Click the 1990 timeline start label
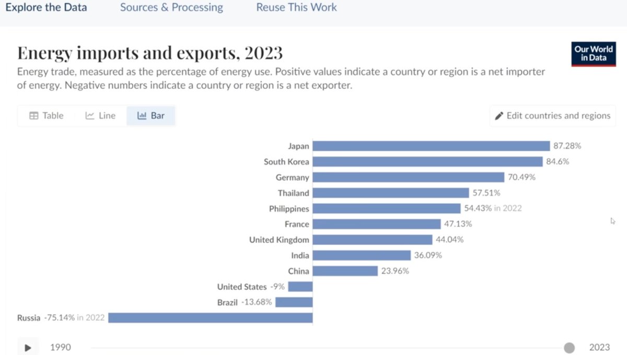Screen dimensions: 627x355 click(61, 348)
